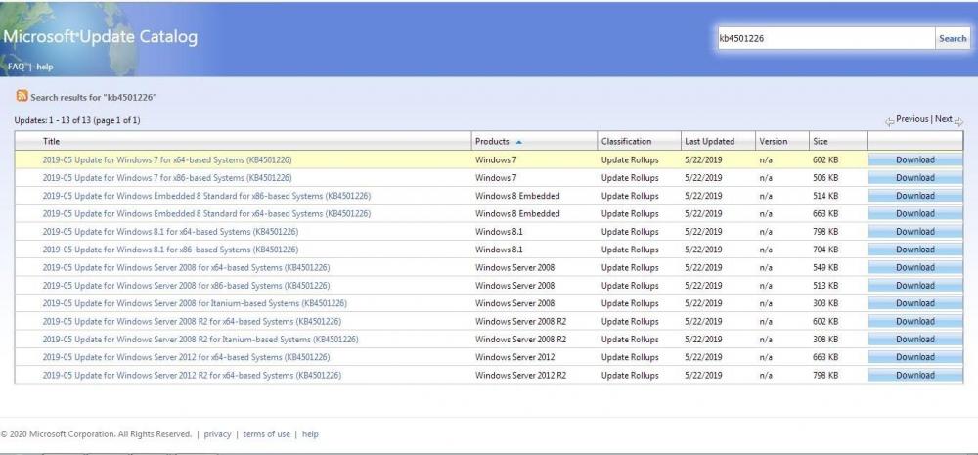Click the Next page arrow icon
Viewport: 978px width, 455px height.
958,121
